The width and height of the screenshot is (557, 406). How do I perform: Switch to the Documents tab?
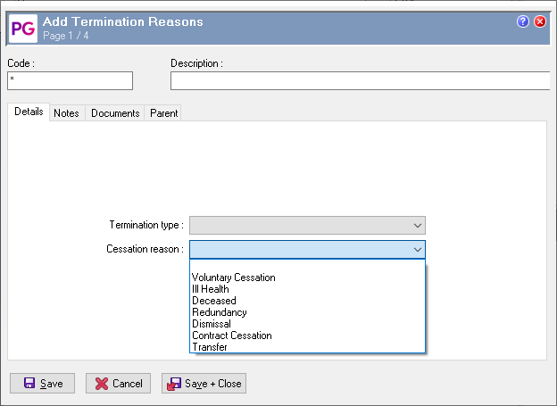tap(115, 113)
